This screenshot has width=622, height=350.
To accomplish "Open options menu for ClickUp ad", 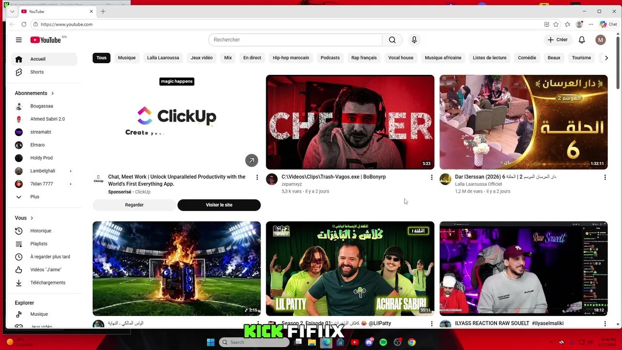I will (257, 177).
